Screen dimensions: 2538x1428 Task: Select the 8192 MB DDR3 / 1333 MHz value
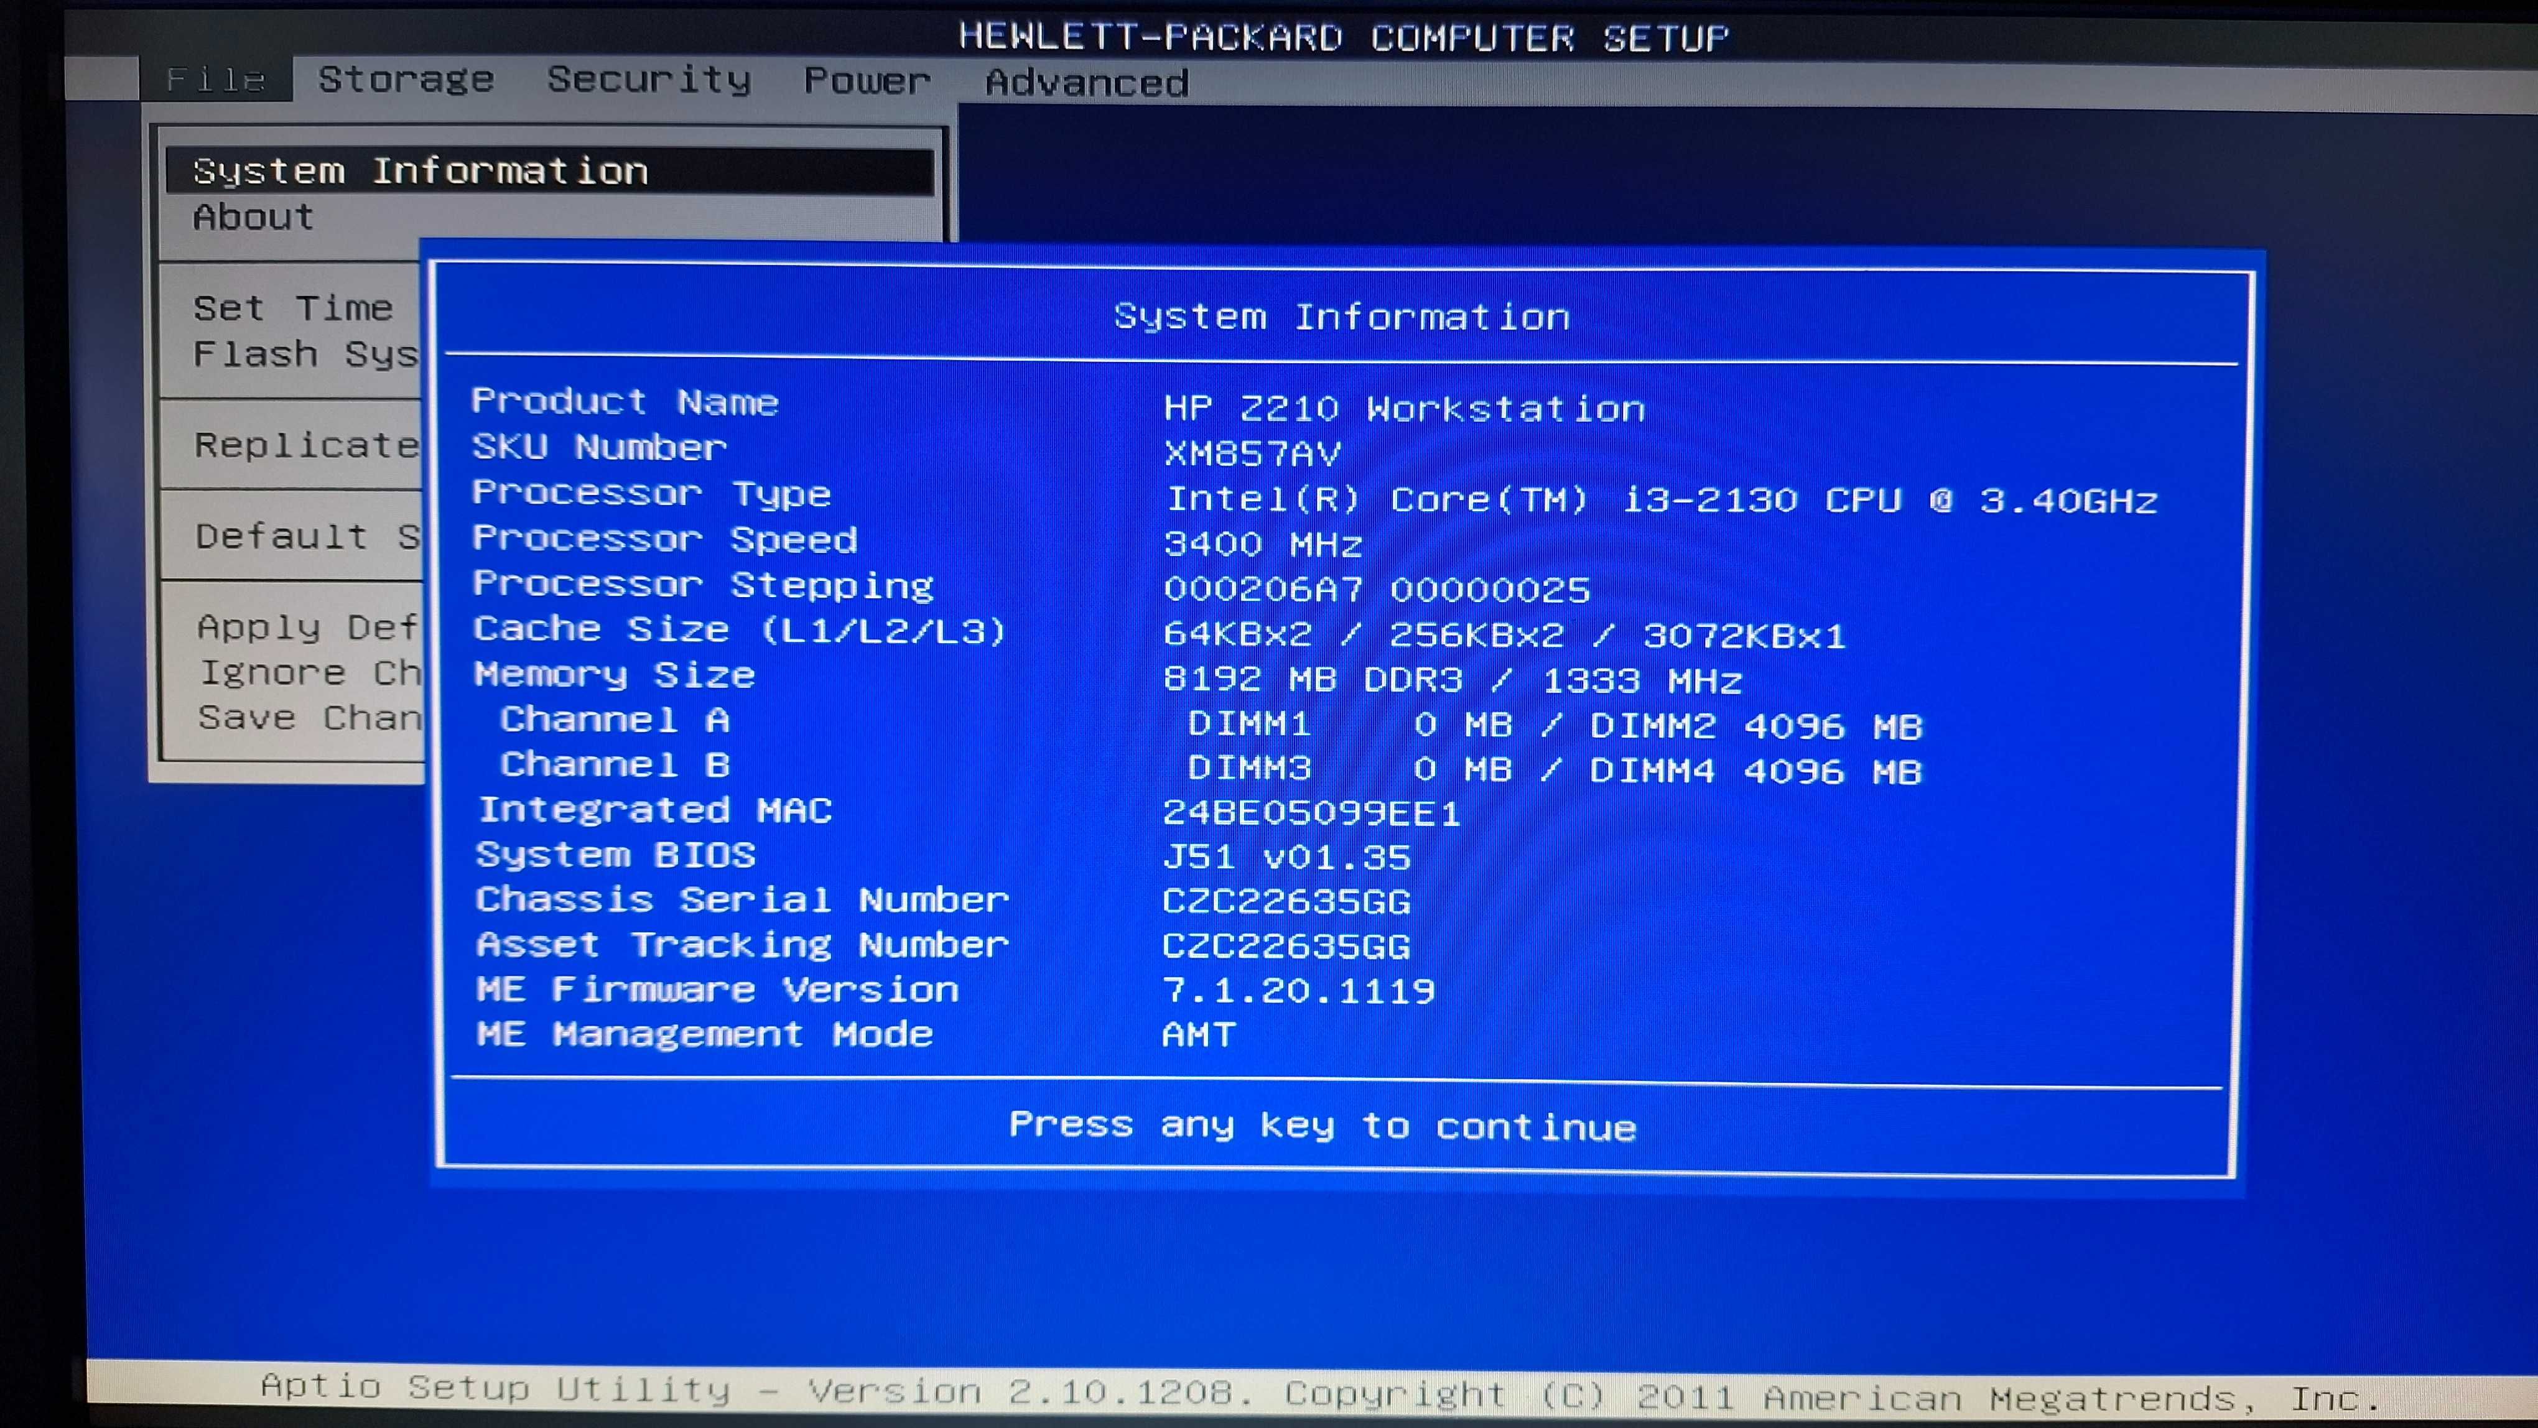(1453, 680)
